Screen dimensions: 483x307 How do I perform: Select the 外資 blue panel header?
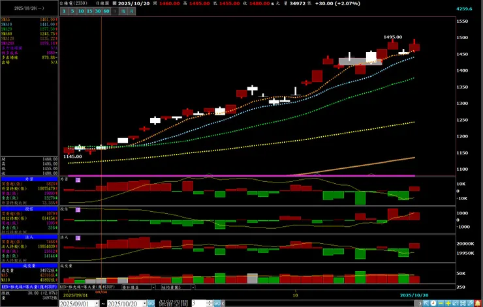coord(29,179)
